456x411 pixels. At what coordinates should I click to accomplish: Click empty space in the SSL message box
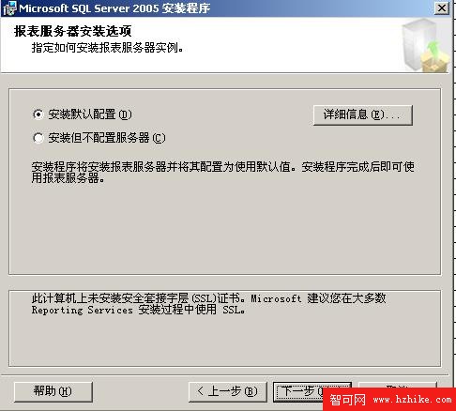click(224, 341)
